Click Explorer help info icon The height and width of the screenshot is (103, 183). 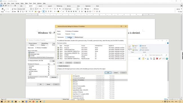(168, 43)
